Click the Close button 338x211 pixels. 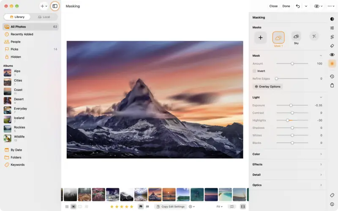tap(273, 6)
